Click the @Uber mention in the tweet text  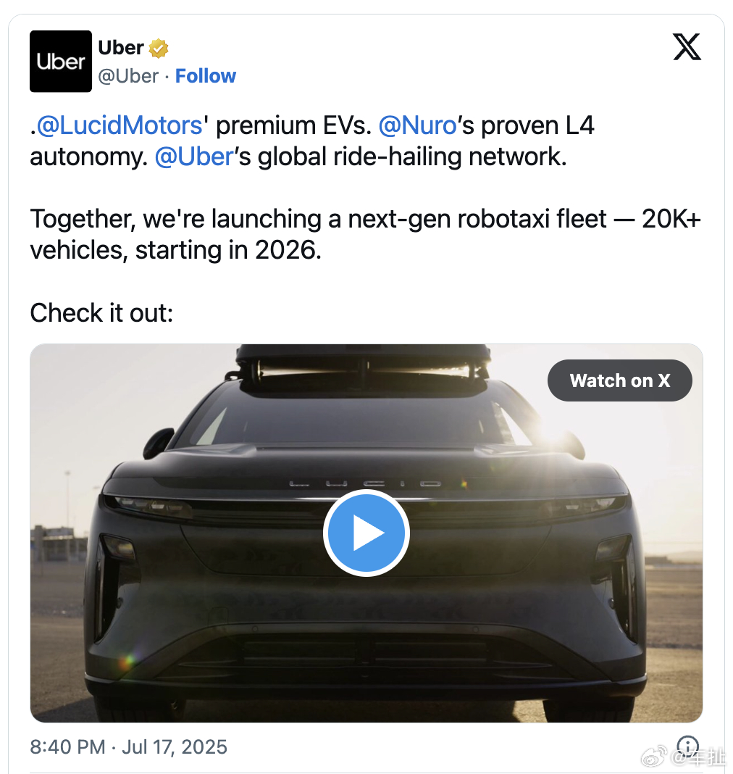194,157
